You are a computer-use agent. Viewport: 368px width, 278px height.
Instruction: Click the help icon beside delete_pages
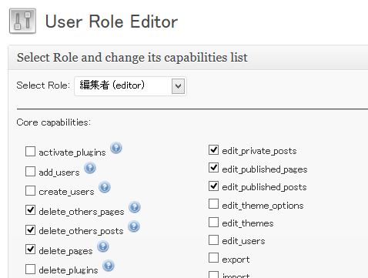(103, 246)
